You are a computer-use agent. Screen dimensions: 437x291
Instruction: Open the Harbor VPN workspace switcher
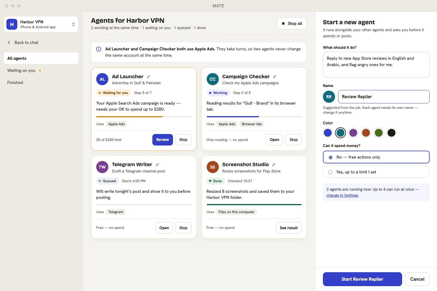41,24
